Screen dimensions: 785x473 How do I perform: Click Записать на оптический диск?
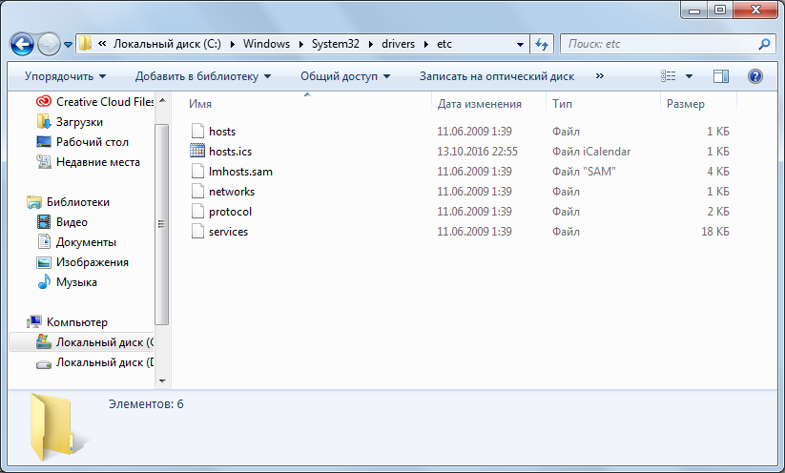click(496, 76)
